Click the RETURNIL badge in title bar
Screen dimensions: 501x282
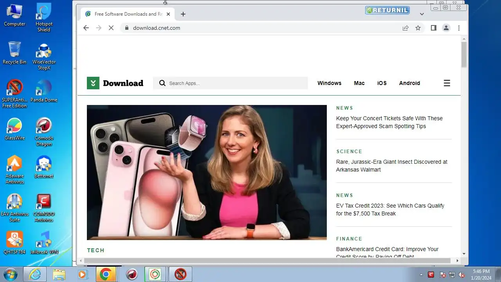[x=387, y=10]
